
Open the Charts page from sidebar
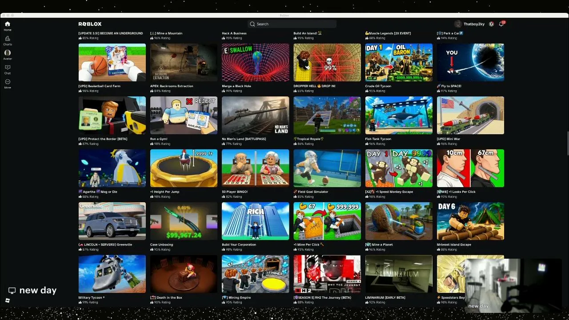8,40
